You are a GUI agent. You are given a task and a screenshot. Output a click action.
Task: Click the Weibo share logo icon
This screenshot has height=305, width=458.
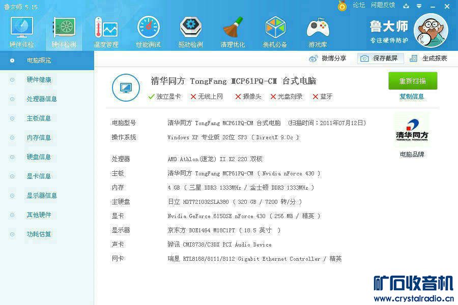pos(313,58)
